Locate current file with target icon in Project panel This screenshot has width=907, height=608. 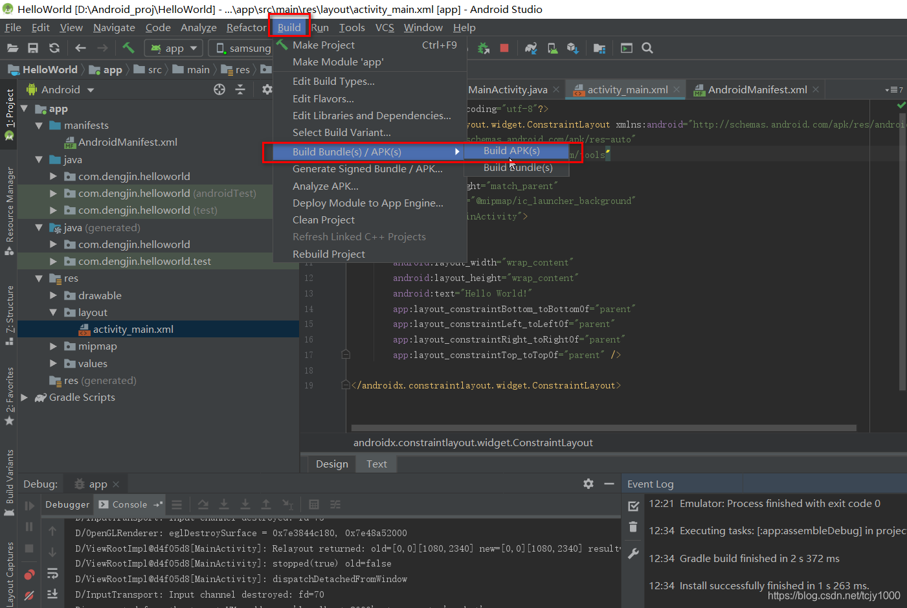click(219, 90)
